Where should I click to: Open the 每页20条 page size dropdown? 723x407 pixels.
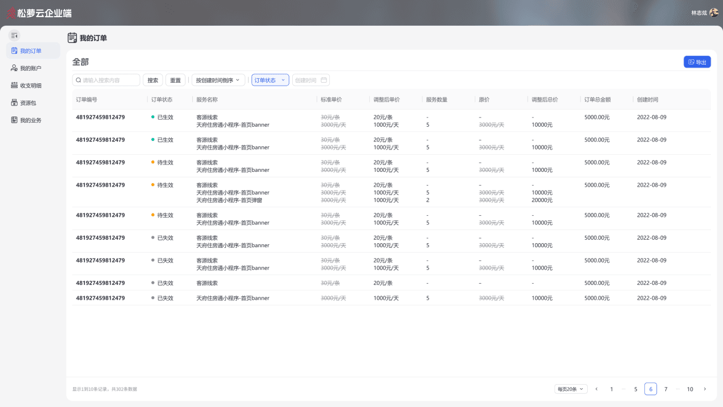tap(571, 389)
